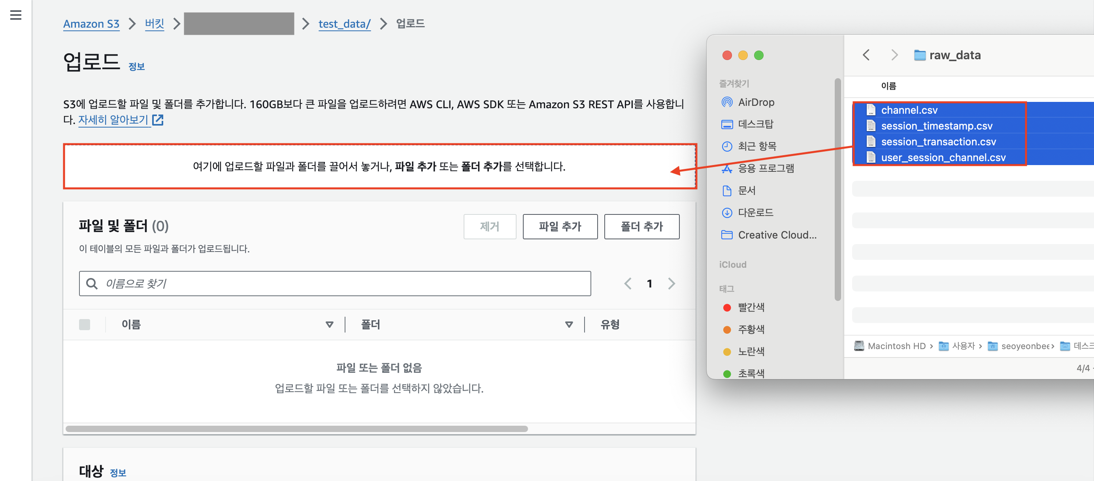
Task: Open the hamburger navigation menu
Action: 16,15
